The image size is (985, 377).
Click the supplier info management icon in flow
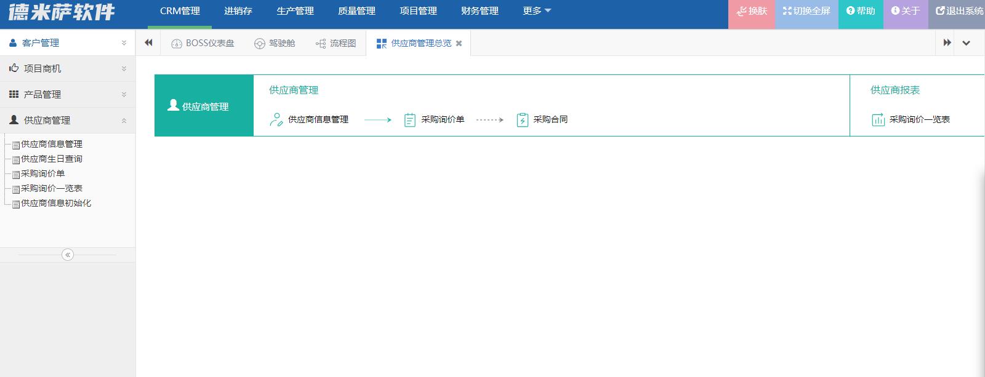coord(276,120)
